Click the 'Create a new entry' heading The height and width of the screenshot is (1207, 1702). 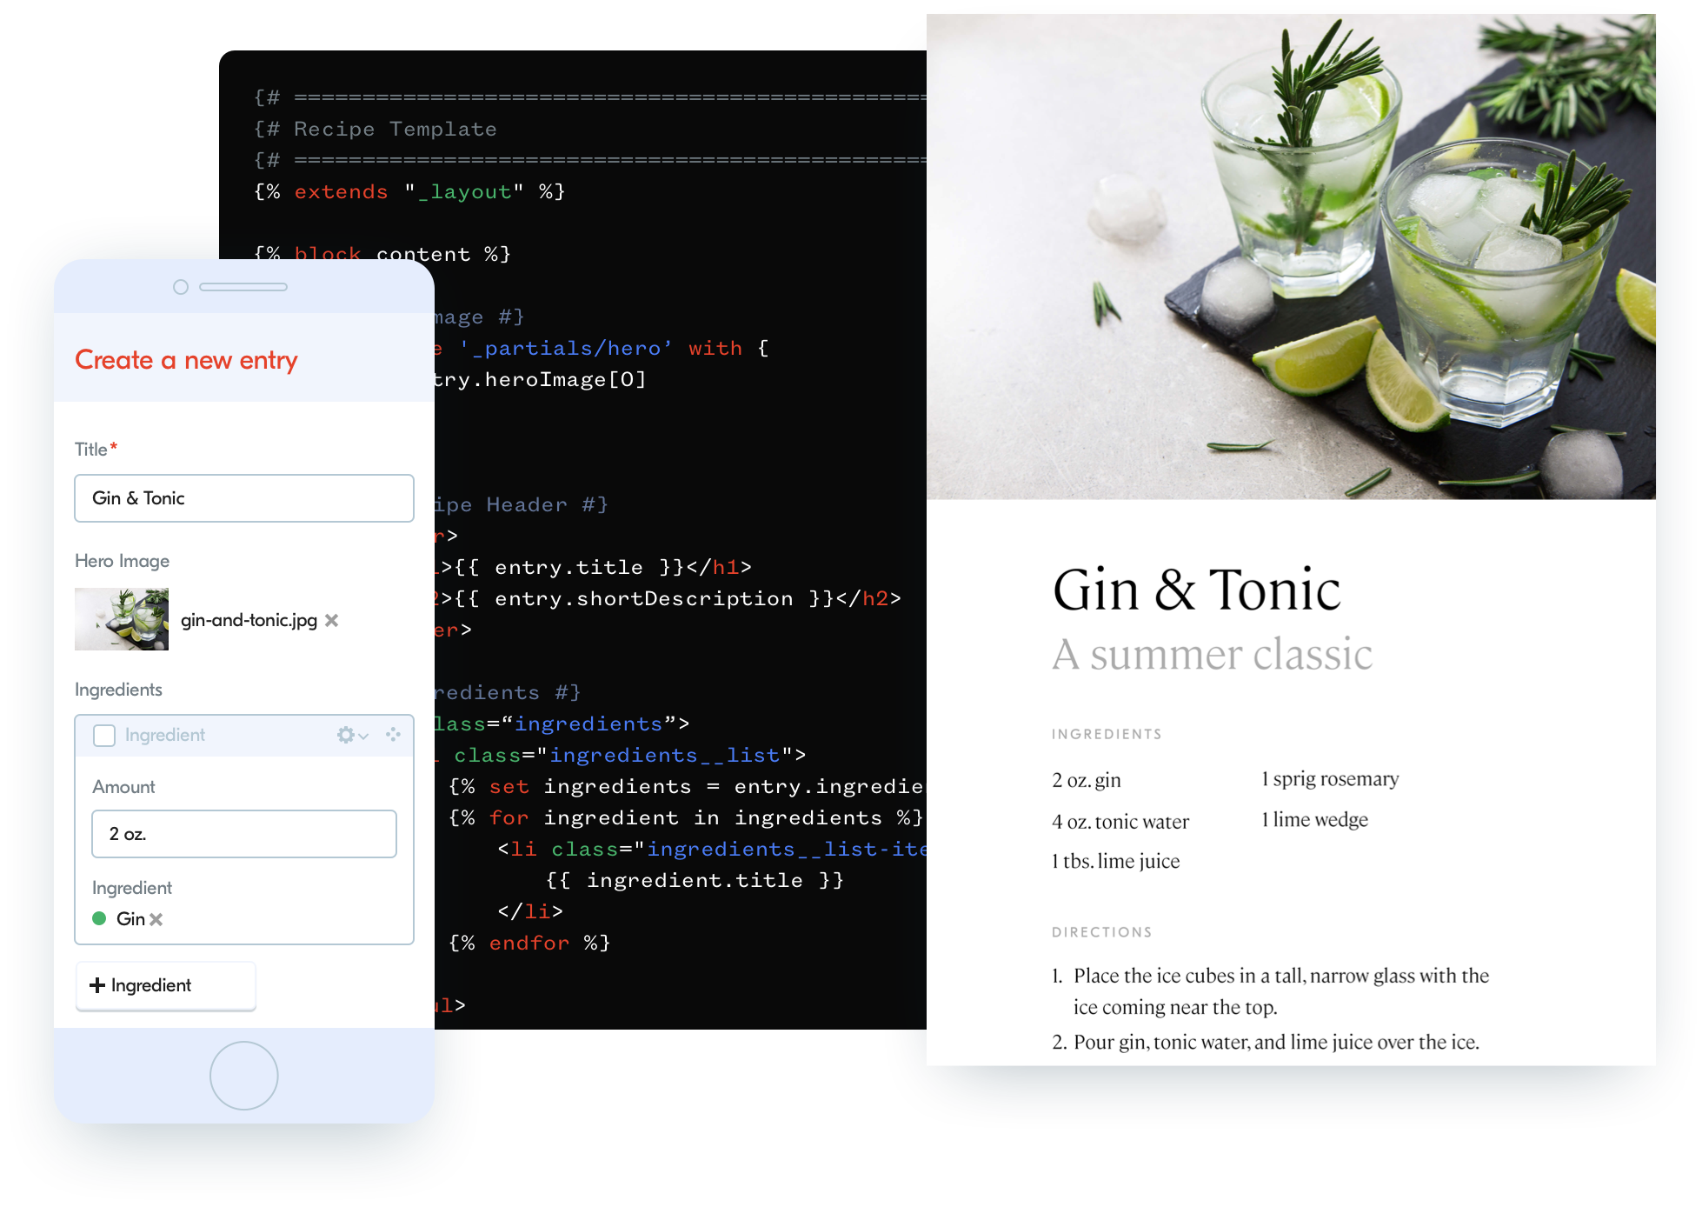tap(186, 360)
